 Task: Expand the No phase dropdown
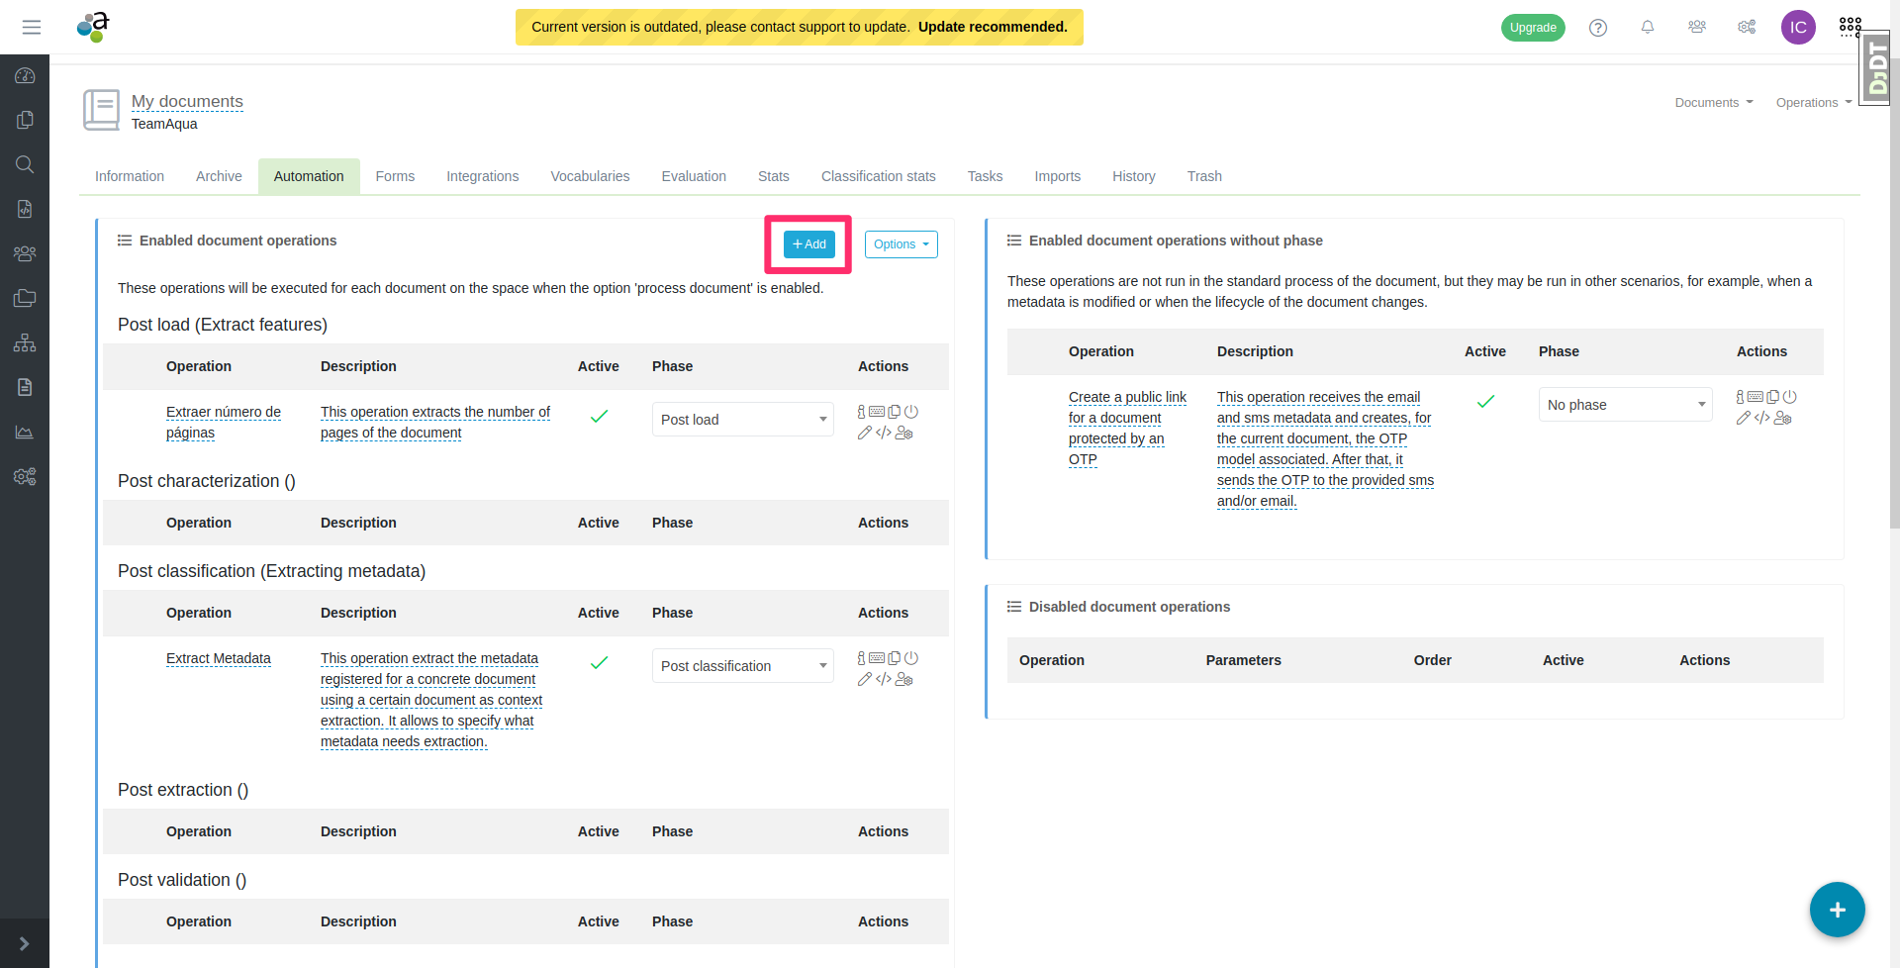tap(1625, 405)
